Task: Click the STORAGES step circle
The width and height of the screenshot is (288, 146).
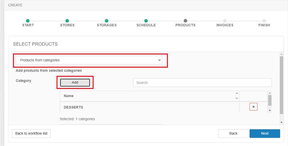Action: (107, 21)
